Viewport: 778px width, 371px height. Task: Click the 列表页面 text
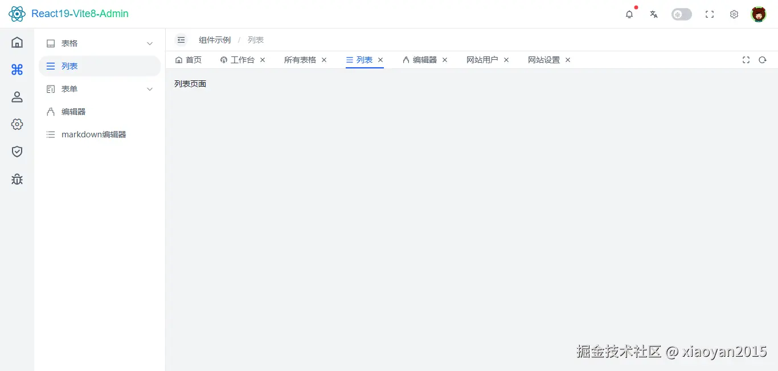point(190,84)
